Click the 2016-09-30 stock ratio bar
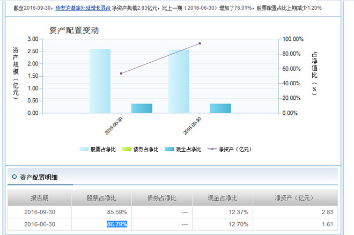The height and width of the screenshot is (235, 354). click(x=179, y=81)
